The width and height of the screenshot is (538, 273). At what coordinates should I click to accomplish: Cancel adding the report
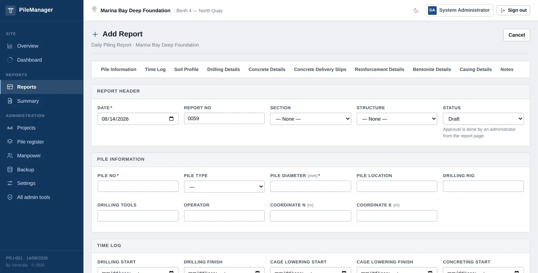click(516, 35)
